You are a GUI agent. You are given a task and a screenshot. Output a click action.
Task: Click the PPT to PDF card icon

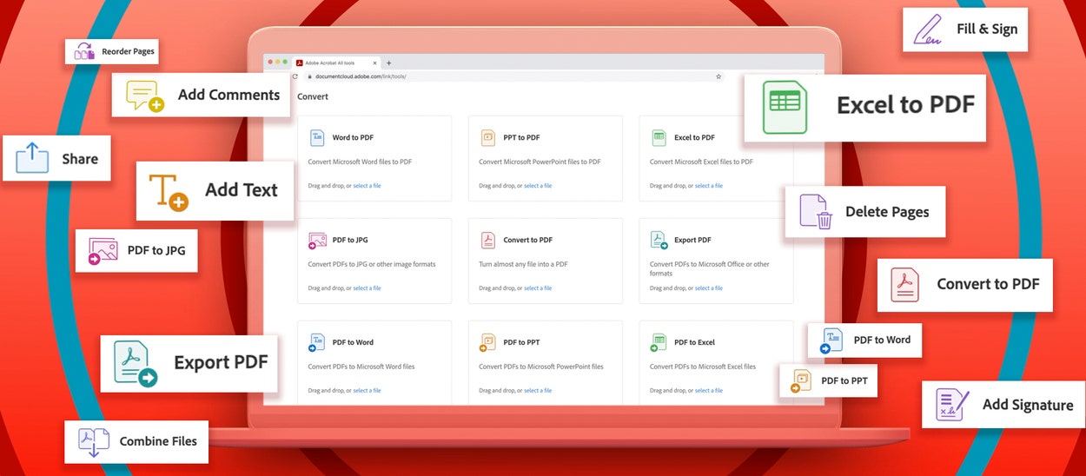[x=487, y=138]
